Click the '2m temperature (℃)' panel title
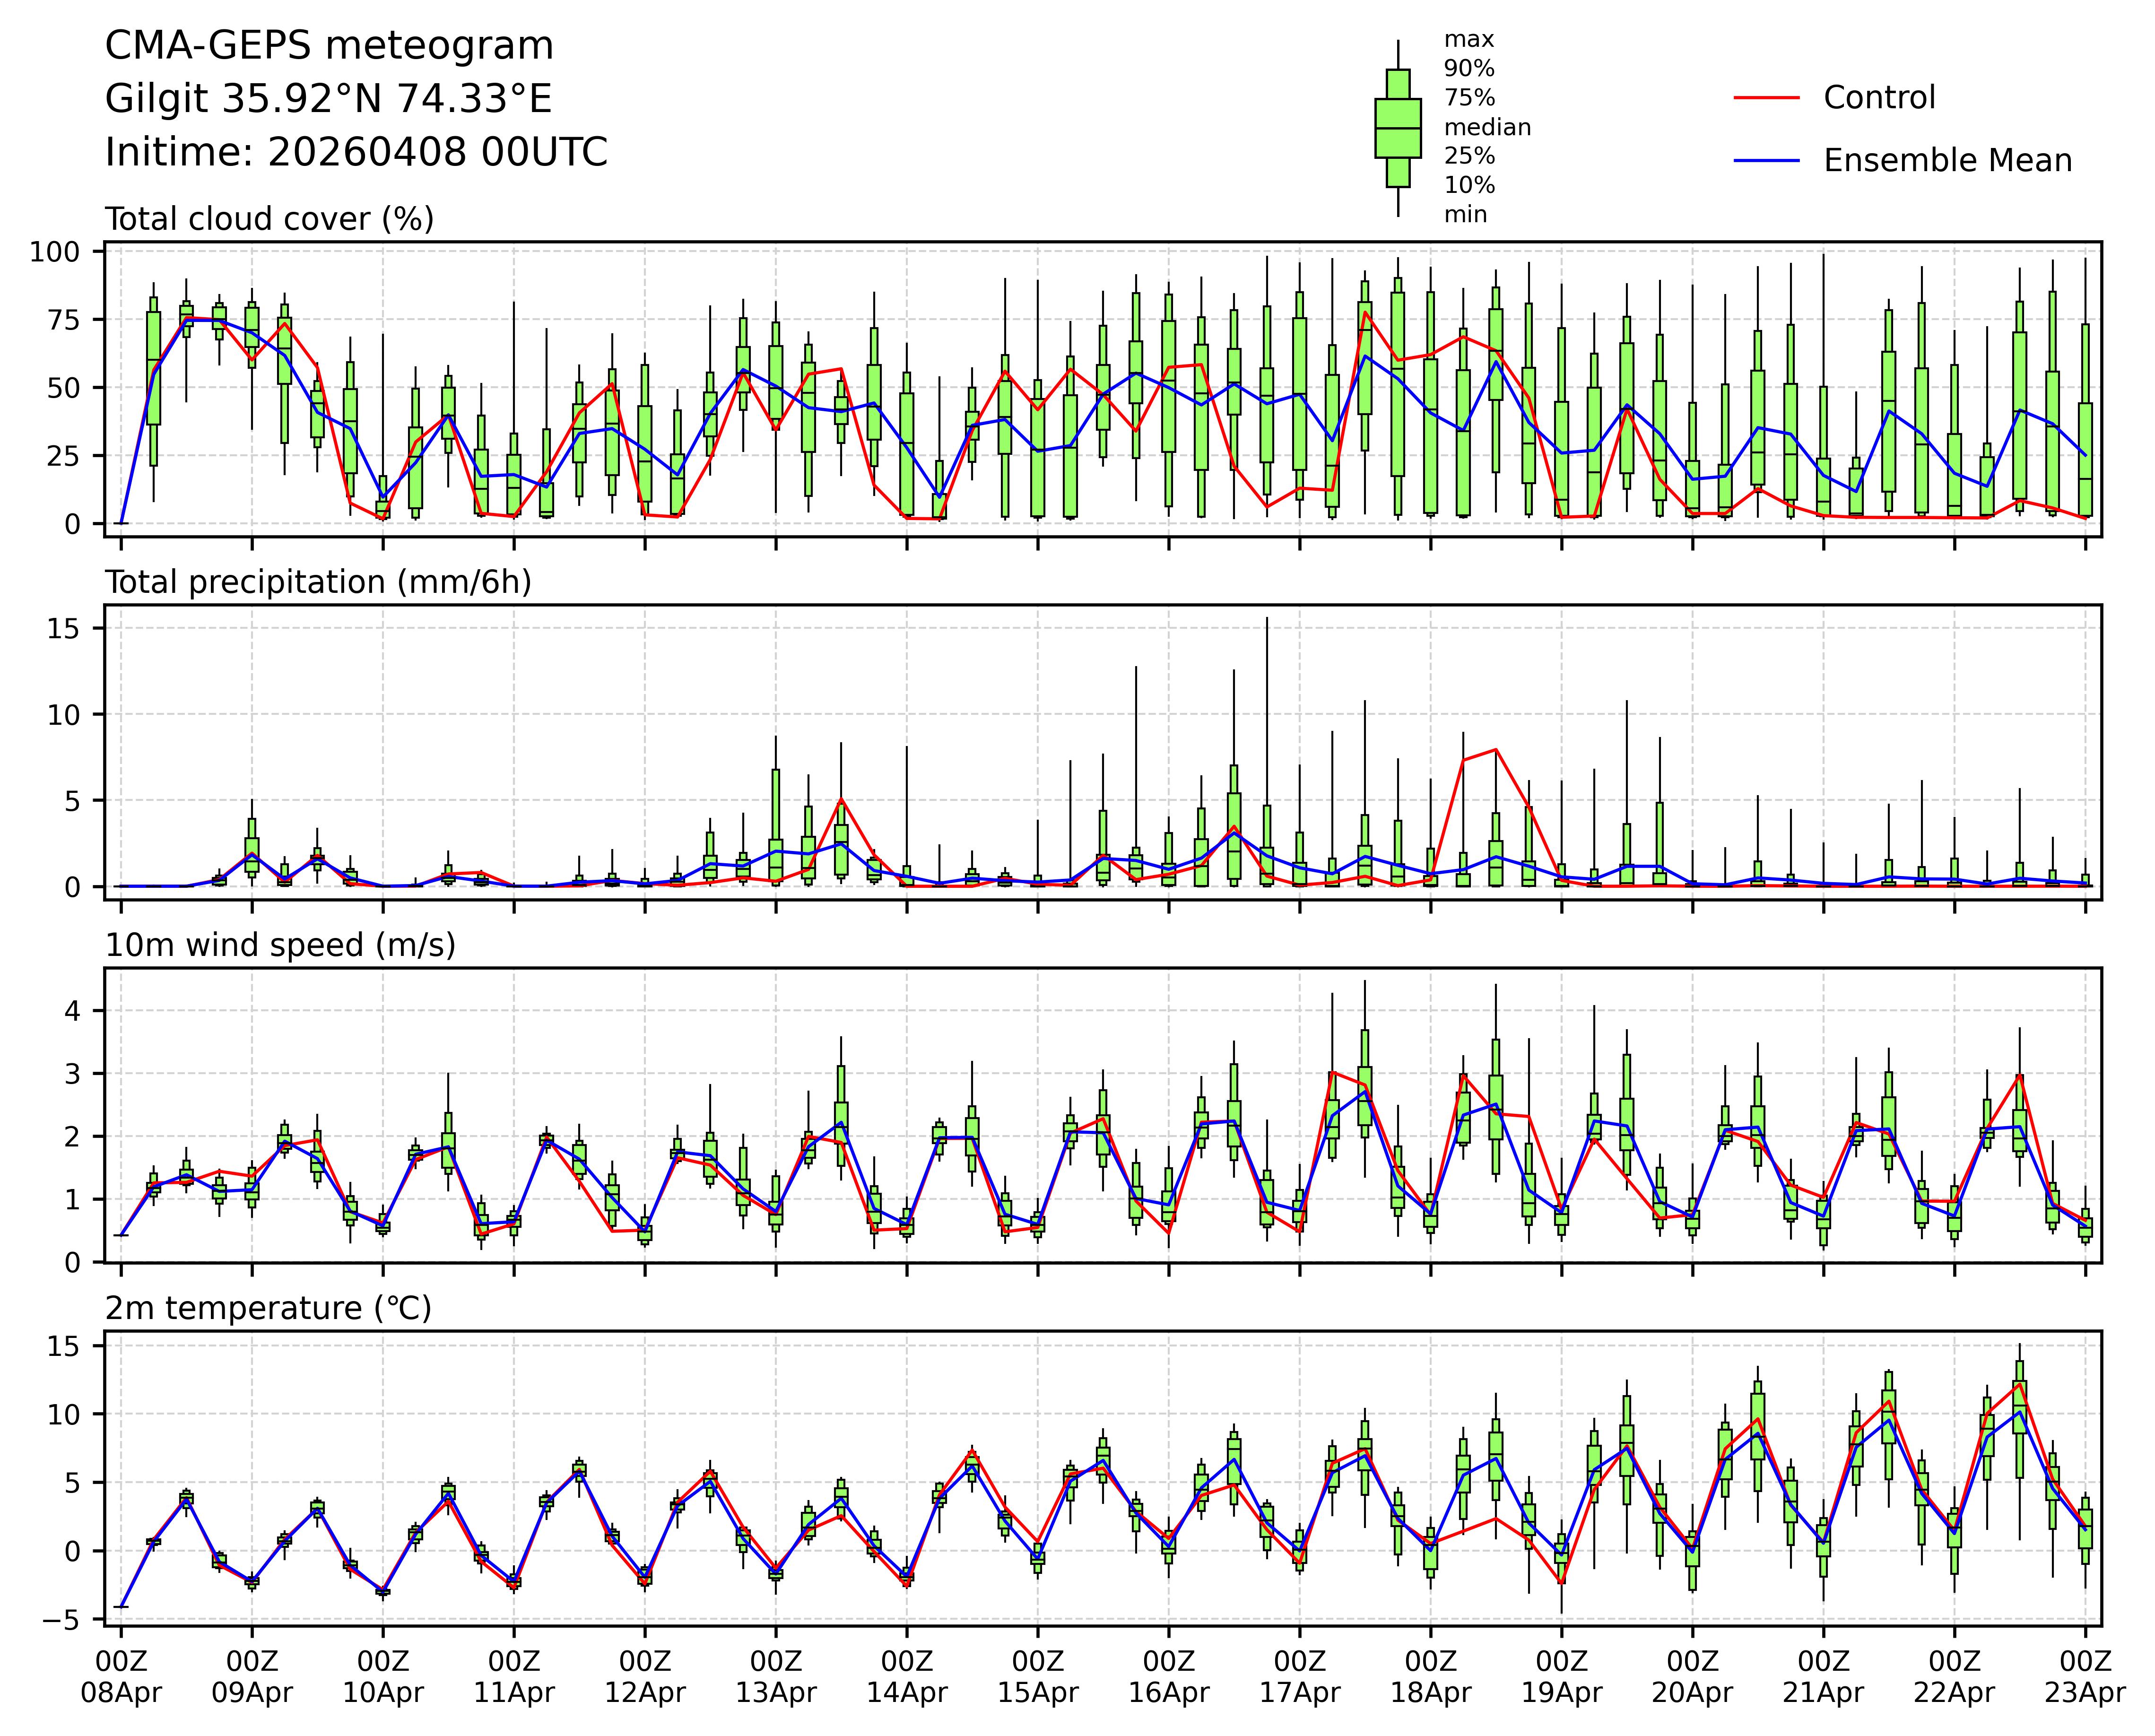 pyautogui.click(x=268, y=1308)
